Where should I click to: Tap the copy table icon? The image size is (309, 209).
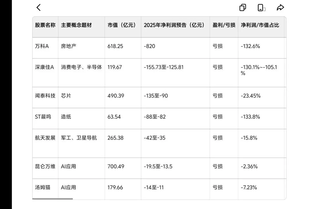click(x=243, y=8)
